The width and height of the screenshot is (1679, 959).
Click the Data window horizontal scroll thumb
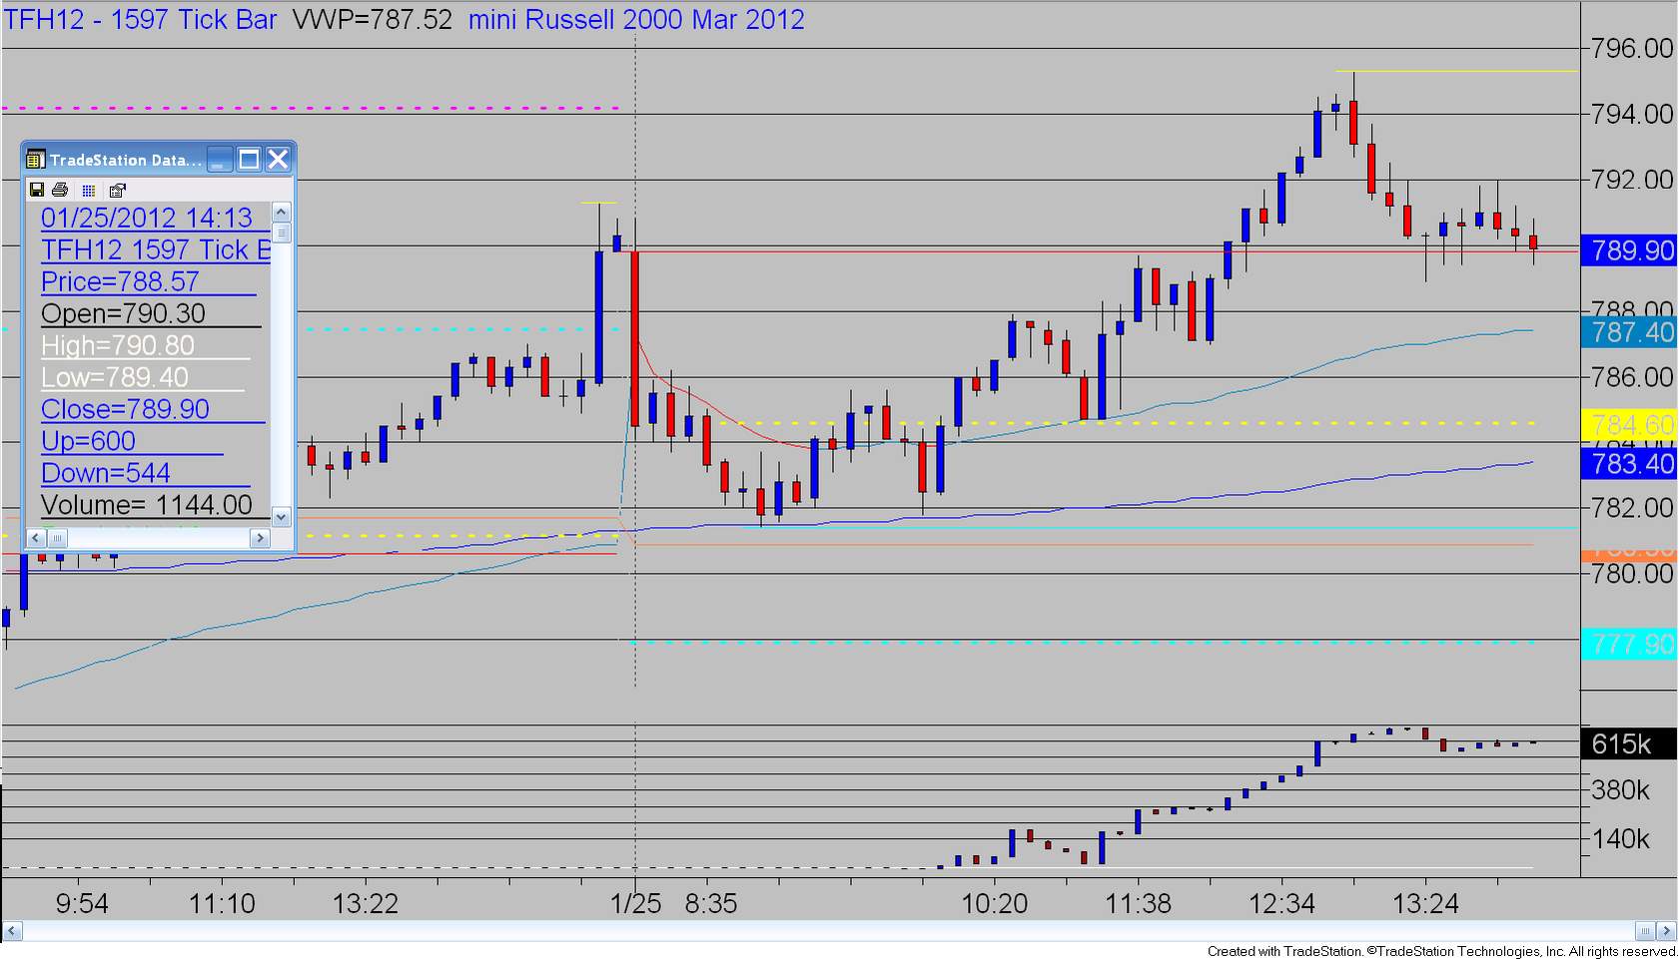pos(57,538)
